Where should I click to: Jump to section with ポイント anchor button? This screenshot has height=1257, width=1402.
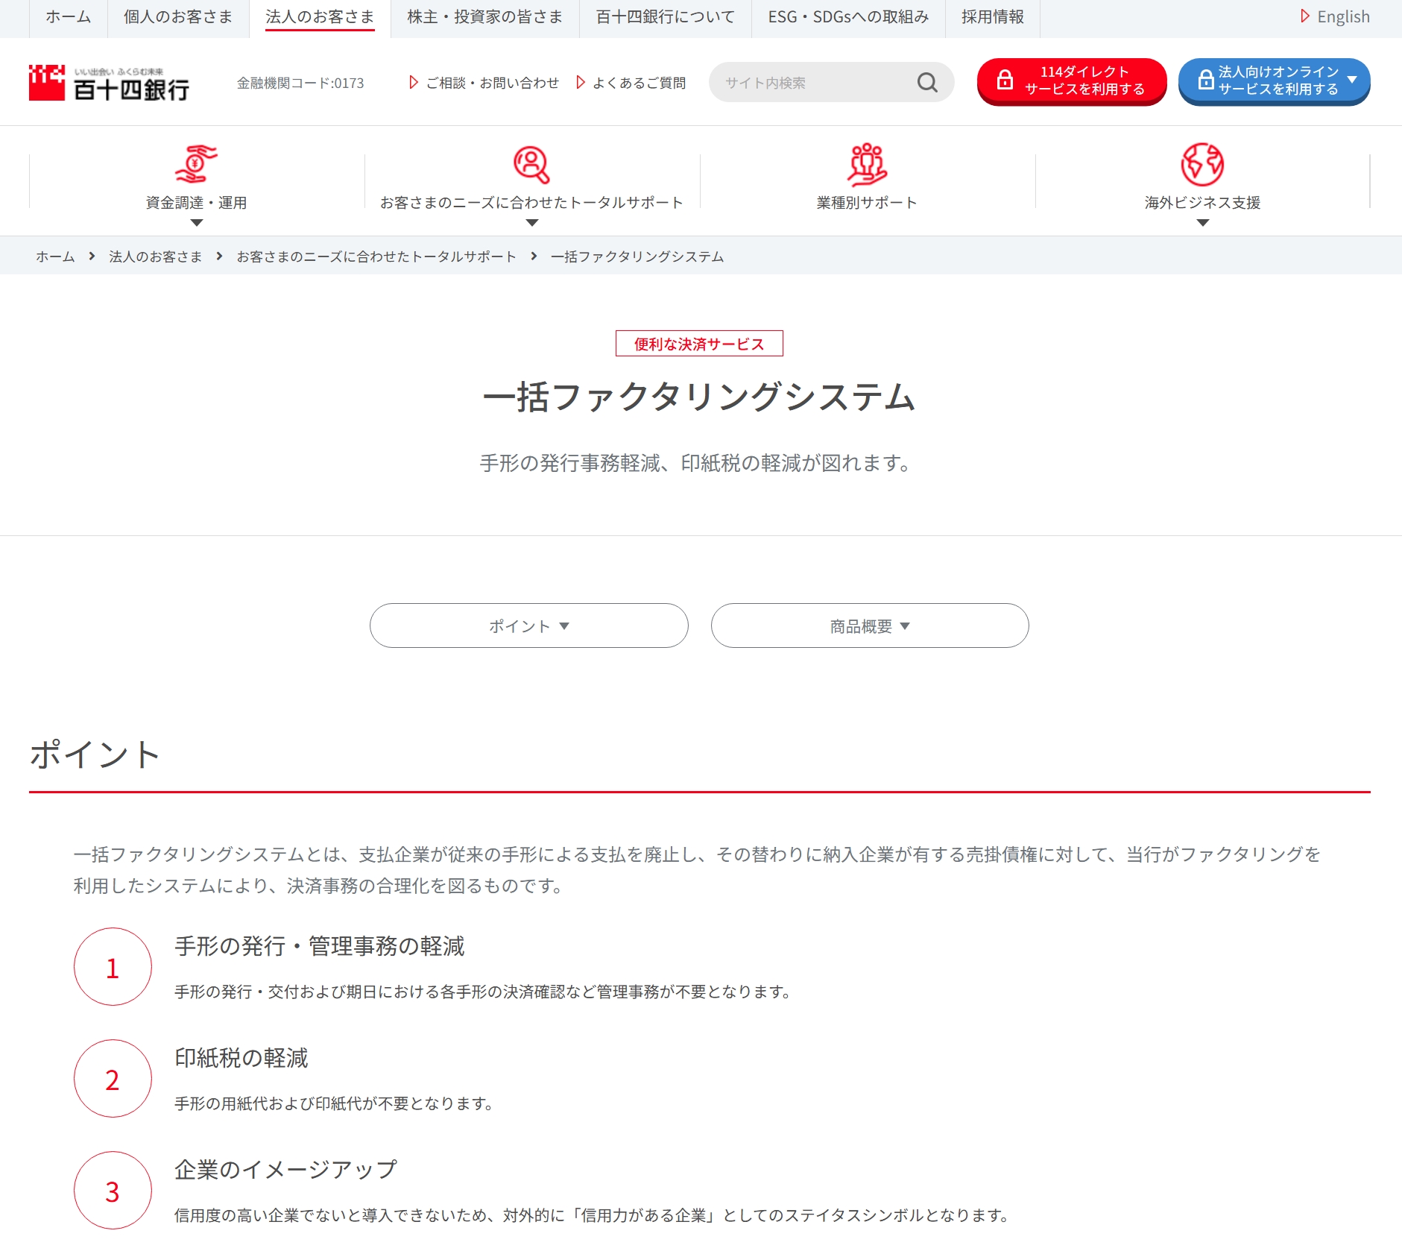click(x=528, y=626)
